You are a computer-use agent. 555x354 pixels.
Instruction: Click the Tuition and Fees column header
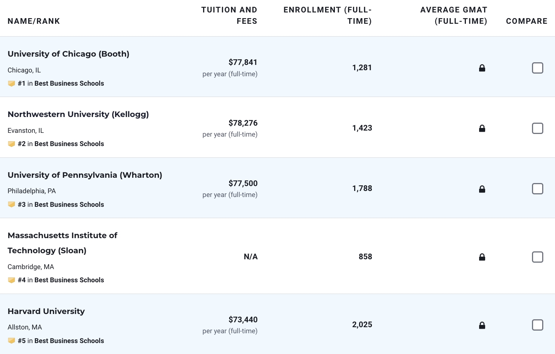click(229, 15)
